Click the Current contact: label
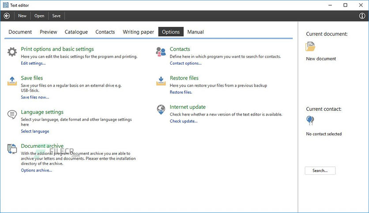 324,109
